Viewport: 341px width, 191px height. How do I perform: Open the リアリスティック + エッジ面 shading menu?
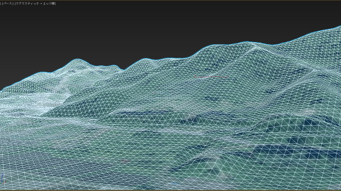click(x=35, y=4)
